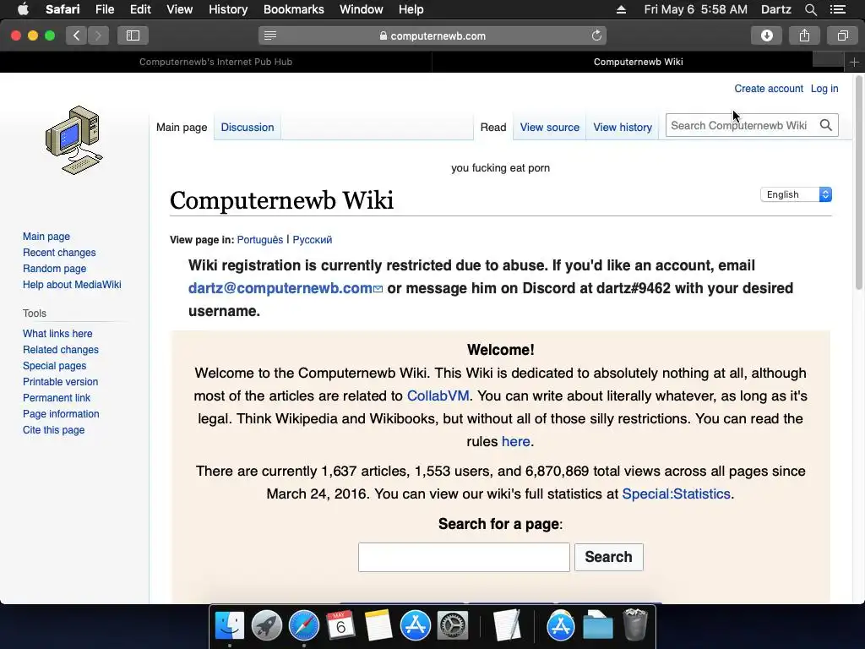
Task: Open the Trash in the Dock
Action: (x=635, y=624)
